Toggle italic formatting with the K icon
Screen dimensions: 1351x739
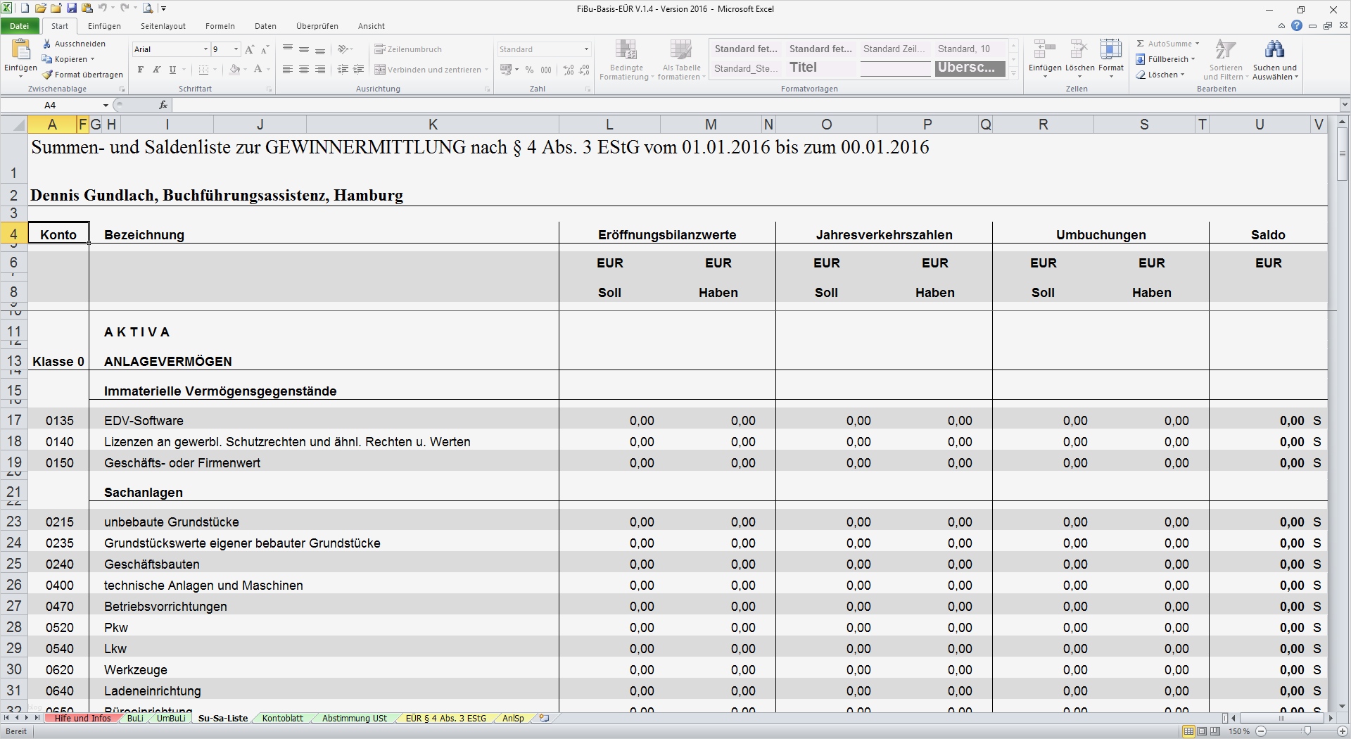[x=156, y=70]
